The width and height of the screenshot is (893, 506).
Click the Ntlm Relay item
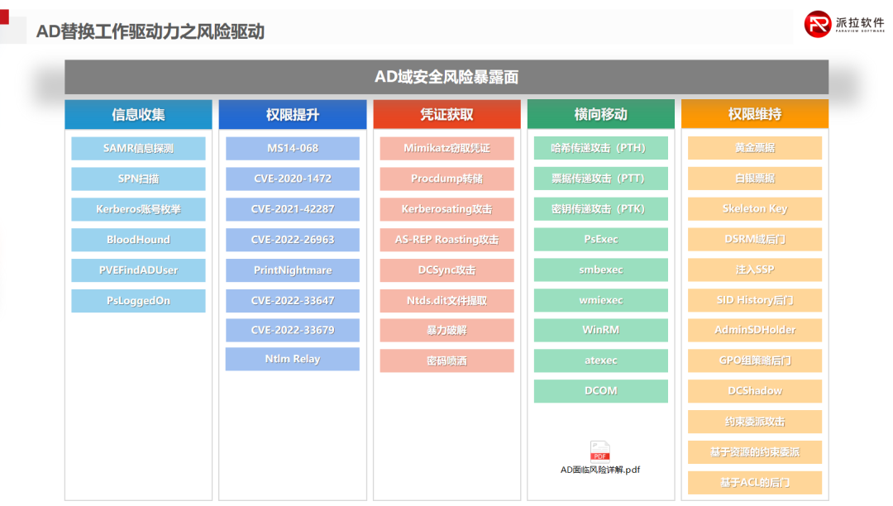coord(292,359)
